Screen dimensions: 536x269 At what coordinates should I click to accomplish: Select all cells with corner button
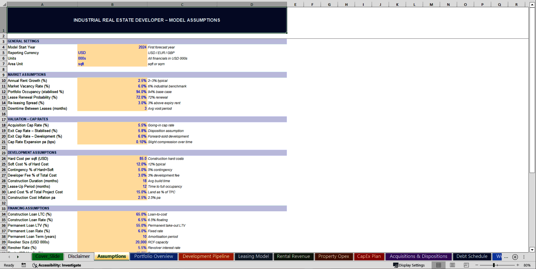coord(4,4)
